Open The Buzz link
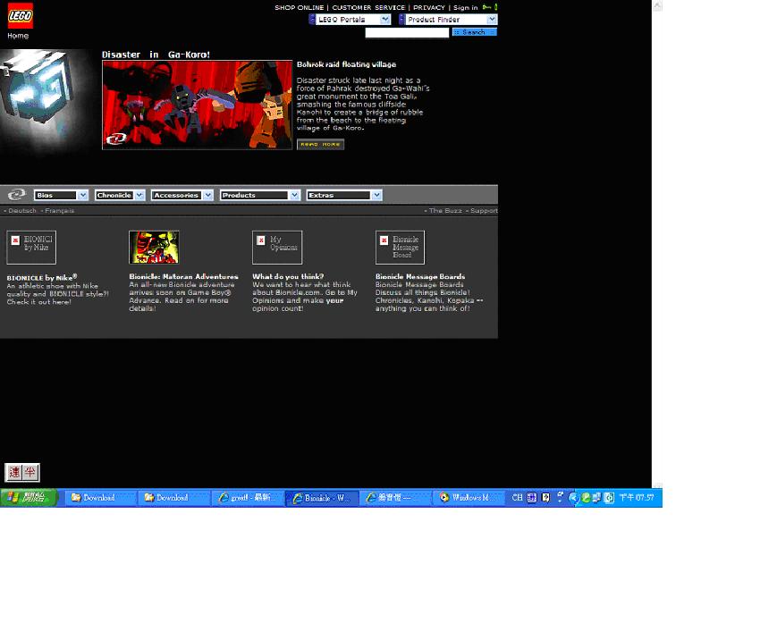The width and height of the screenshot is (777, 640). tap(445, 211)
